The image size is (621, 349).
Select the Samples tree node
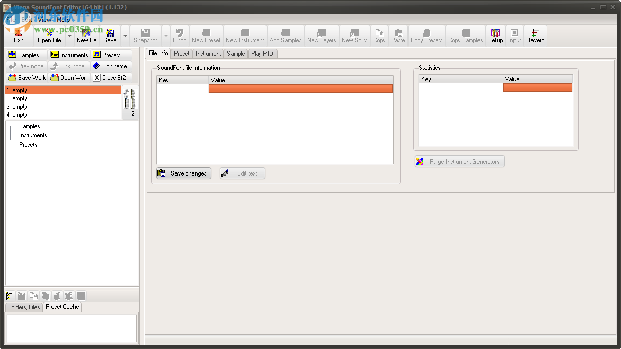tap(29, 126)
